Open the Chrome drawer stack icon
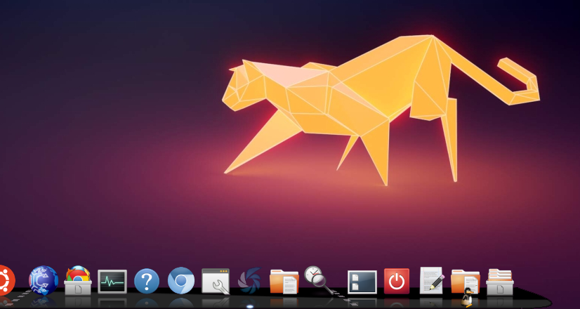This screenshot has height=309, width=580. (x=78, y=280)
